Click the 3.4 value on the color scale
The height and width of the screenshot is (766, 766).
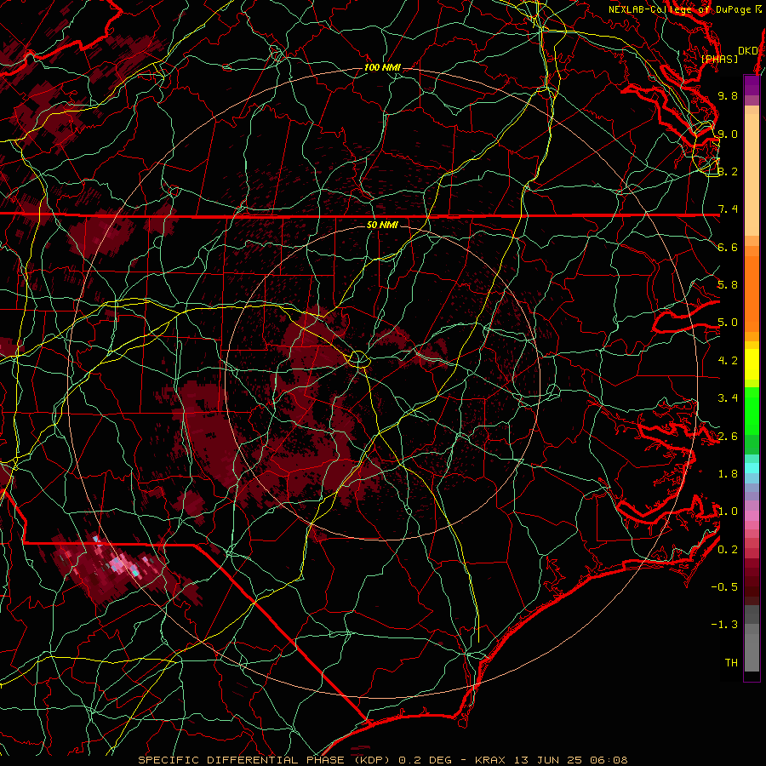tap(728, 398)
